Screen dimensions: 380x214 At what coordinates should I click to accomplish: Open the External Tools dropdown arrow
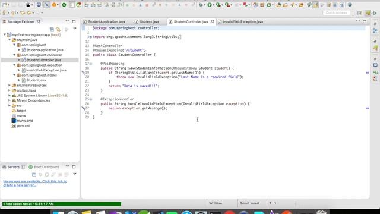point(231,5)
